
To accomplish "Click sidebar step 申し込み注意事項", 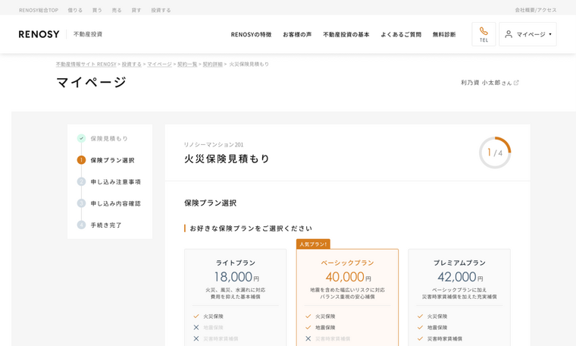I will [116, 181].
